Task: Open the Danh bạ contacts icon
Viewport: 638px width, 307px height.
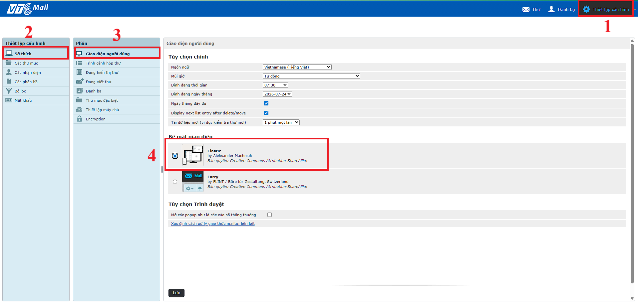Action: pos(551,9)
